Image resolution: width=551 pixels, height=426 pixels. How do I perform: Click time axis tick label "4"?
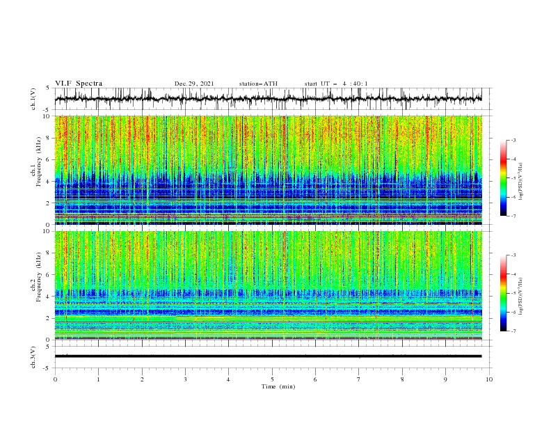pos(228,379)
